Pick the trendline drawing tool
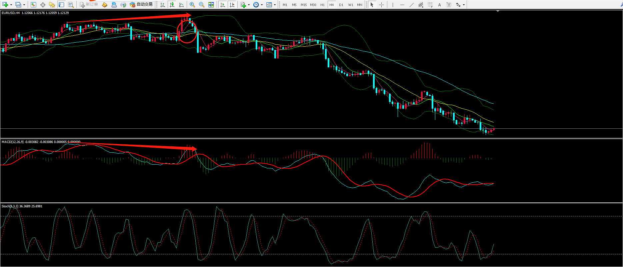 tap(411, 5)
